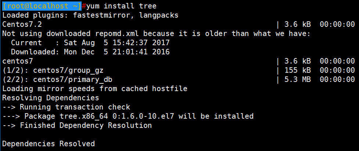Click the 3.6 kB size on the Centos7.2 row

coord(297,24)
